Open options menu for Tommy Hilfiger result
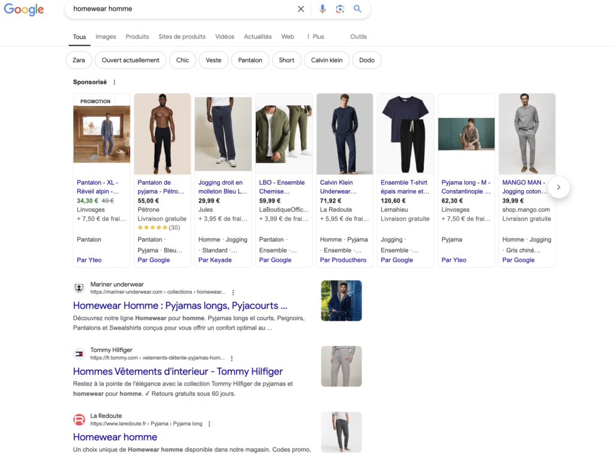Image resolution: width=614 pixels, height=455 pixels. [232, 358]
